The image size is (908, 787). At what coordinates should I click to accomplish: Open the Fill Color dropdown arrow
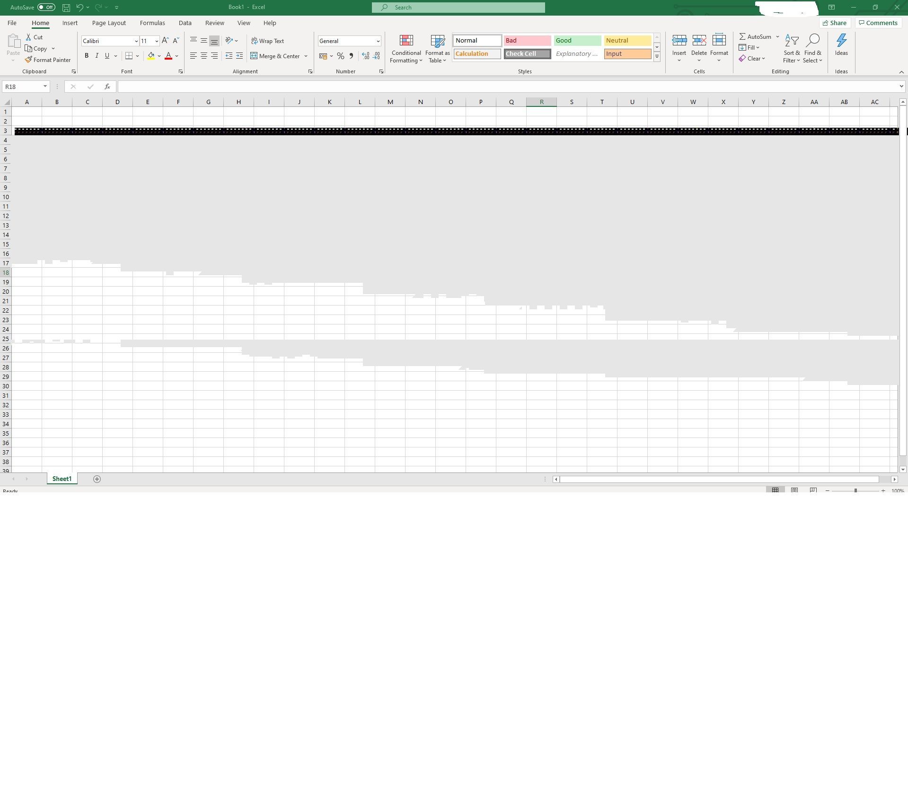[159, 56]
